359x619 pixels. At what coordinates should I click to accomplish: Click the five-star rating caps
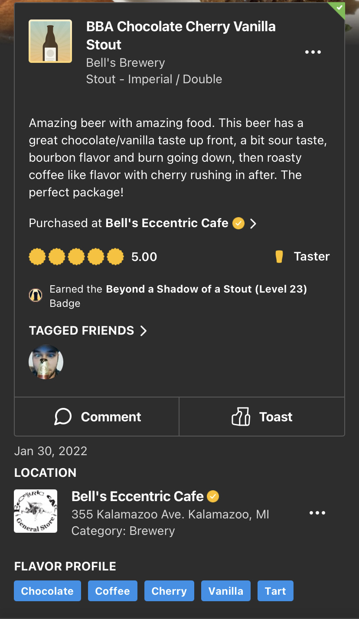(76, 257)
